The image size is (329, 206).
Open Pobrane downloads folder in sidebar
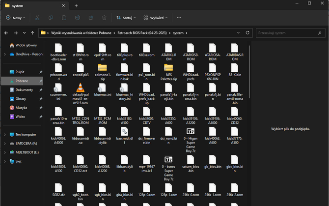[x=22, y=81]
